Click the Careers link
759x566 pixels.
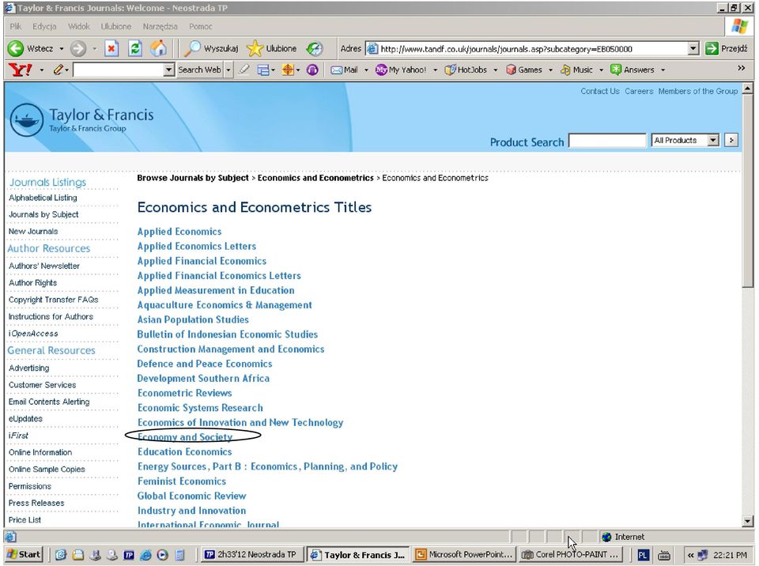click(x=639, y=91)
